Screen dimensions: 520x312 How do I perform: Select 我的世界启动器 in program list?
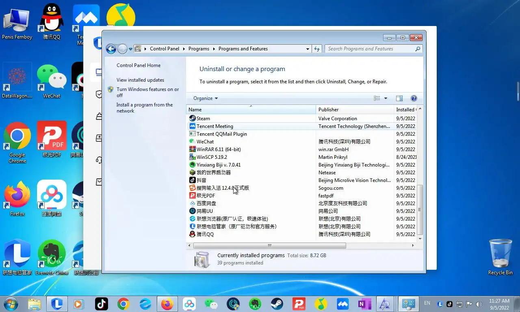302,173
